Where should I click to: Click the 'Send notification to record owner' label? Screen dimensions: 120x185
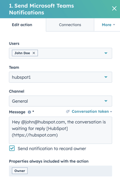coord(52,148)
